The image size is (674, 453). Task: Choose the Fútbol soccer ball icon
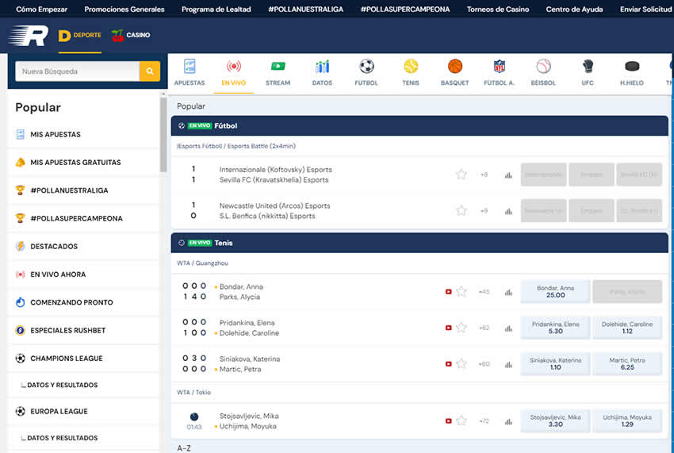[x=366, y=72]
